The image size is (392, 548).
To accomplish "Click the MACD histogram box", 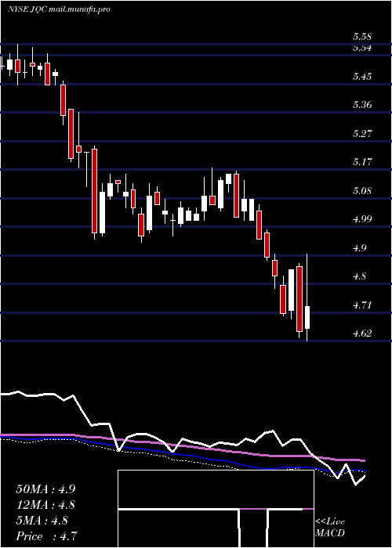I will 216,509.
